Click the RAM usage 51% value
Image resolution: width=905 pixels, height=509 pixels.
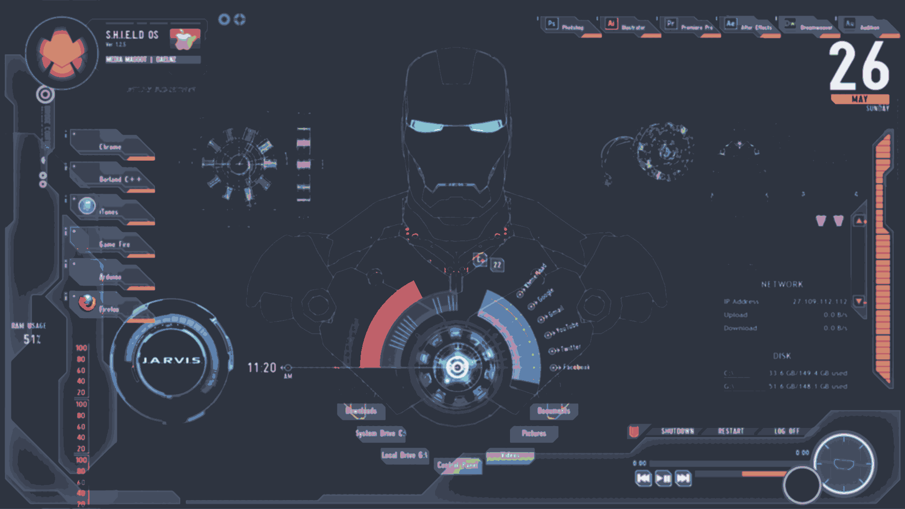coord(32,339)
